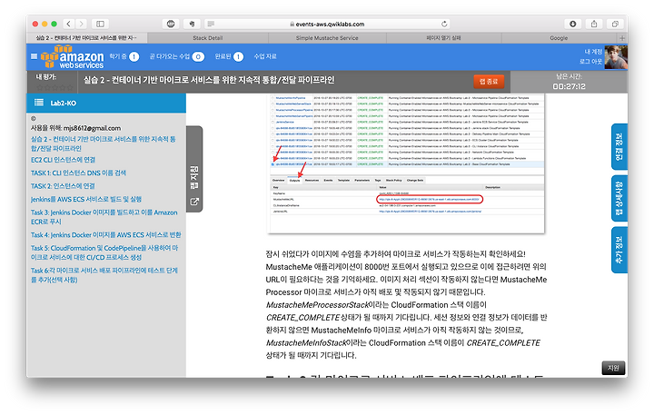Viewport: 654px width, 415px height.
Task: Go back with Safari back arrow
Action: click(x=69, y=24)
